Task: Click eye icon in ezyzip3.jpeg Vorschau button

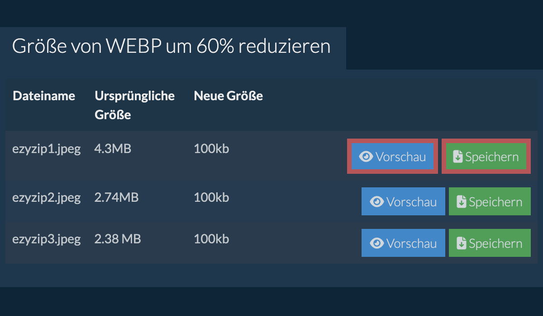Action: pyautogui.click(x=377, y=243)
